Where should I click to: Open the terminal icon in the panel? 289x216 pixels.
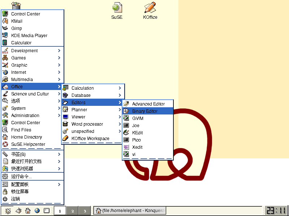[47, 211]
